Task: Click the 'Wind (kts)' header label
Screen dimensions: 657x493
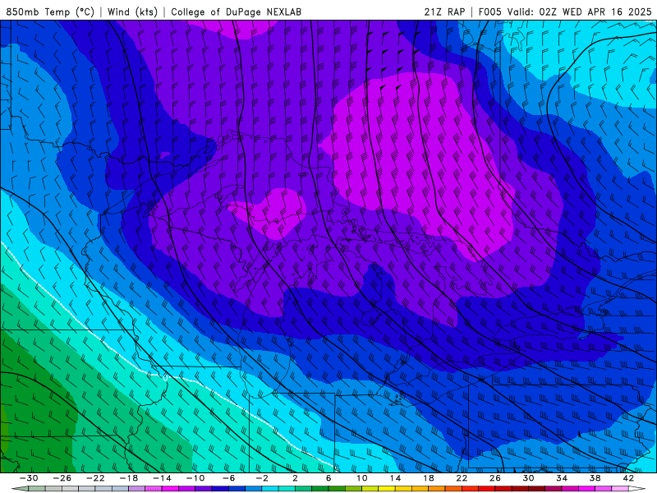Action: tap(132, 12)
